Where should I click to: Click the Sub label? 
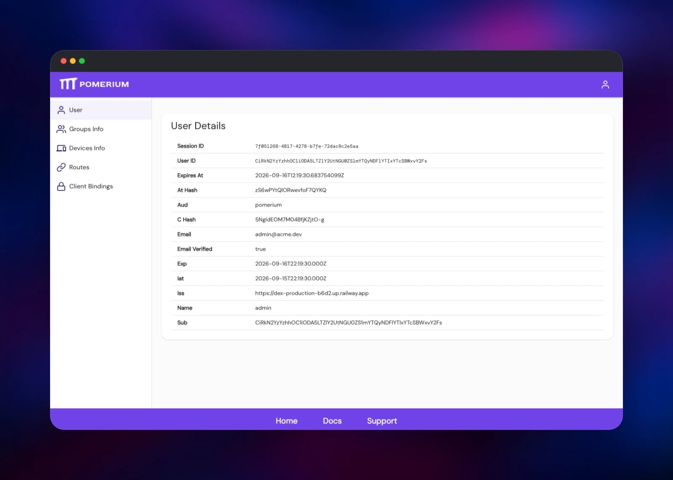[x=182, y=323]
